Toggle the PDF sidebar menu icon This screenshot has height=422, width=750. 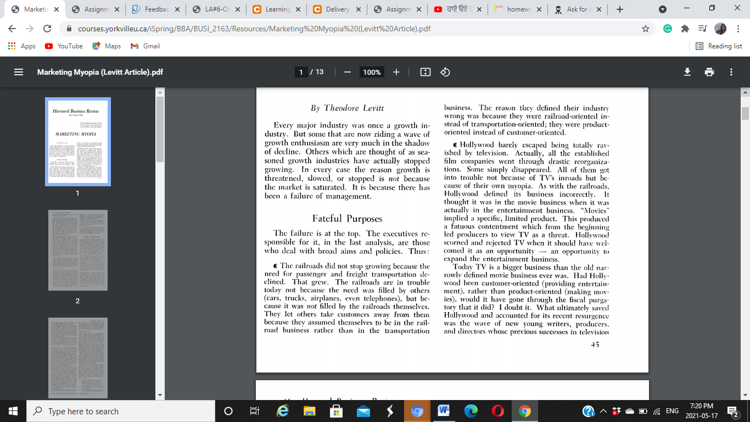(x=19, y=72)
